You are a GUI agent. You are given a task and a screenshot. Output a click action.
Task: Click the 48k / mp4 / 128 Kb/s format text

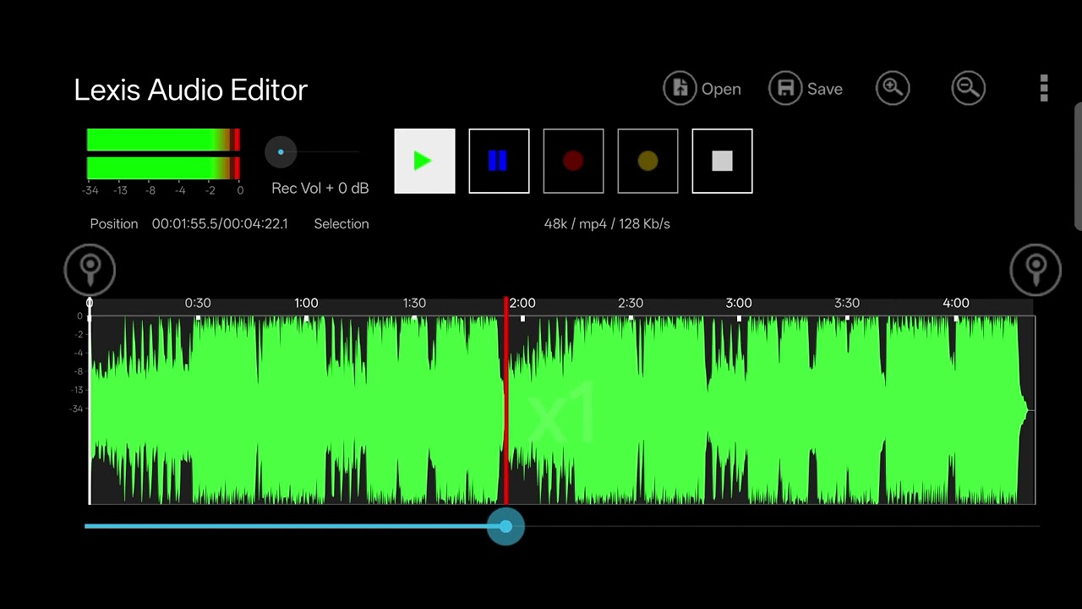(x=607, y=224)
